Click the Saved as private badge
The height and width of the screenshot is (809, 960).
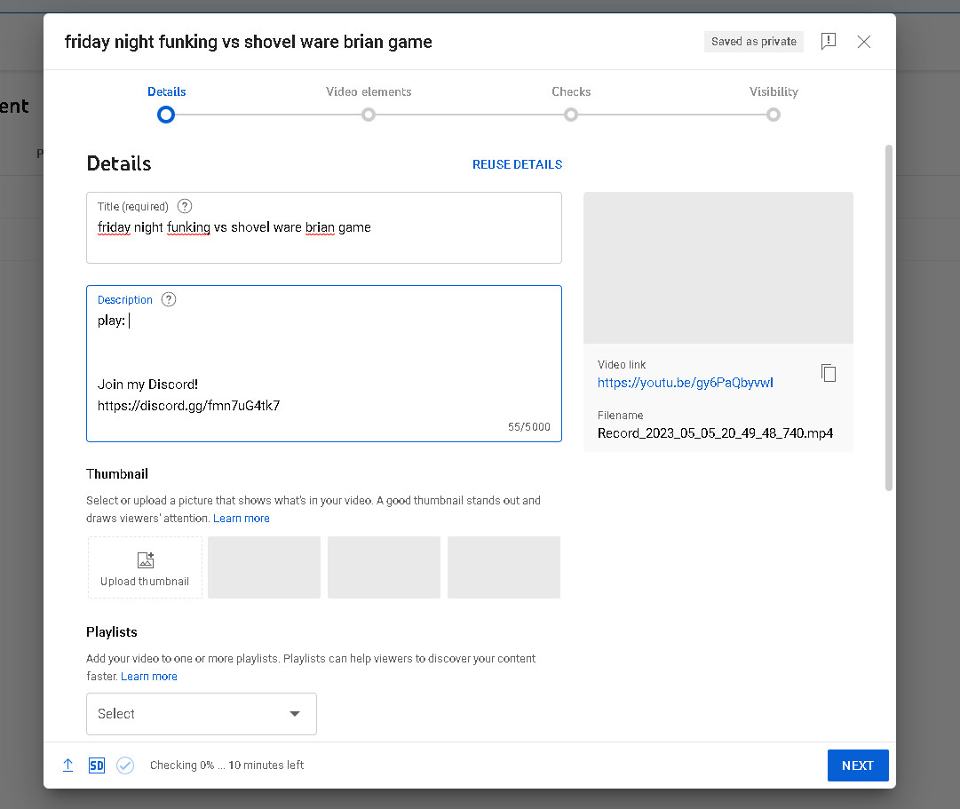pos(754,42)
